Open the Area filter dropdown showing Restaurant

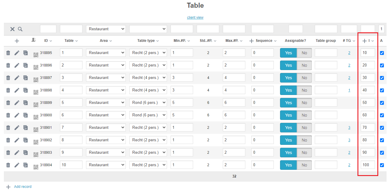(106, 29)
